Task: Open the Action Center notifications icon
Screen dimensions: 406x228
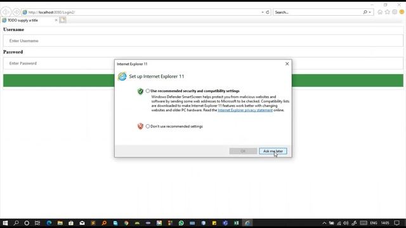Action: 396,223
